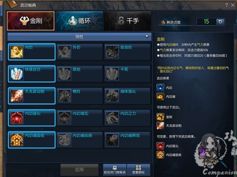The height and width of the screenshot is (177, 237).
Task: Choose the 内功魂吸收 golden icon
Action: 17,140
